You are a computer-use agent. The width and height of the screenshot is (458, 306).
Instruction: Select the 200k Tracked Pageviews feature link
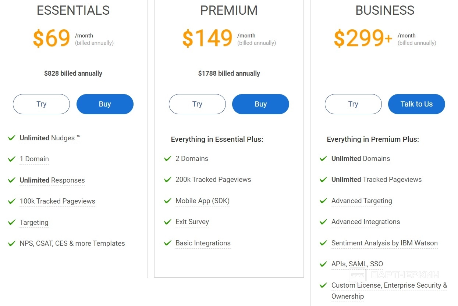(213, 180)
